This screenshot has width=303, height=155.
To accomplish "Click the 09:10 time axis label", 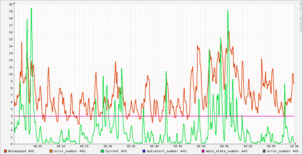I will coord(61,147).
